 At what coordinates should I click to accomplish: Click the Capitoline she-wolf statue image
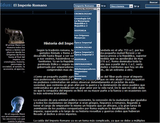15,36
